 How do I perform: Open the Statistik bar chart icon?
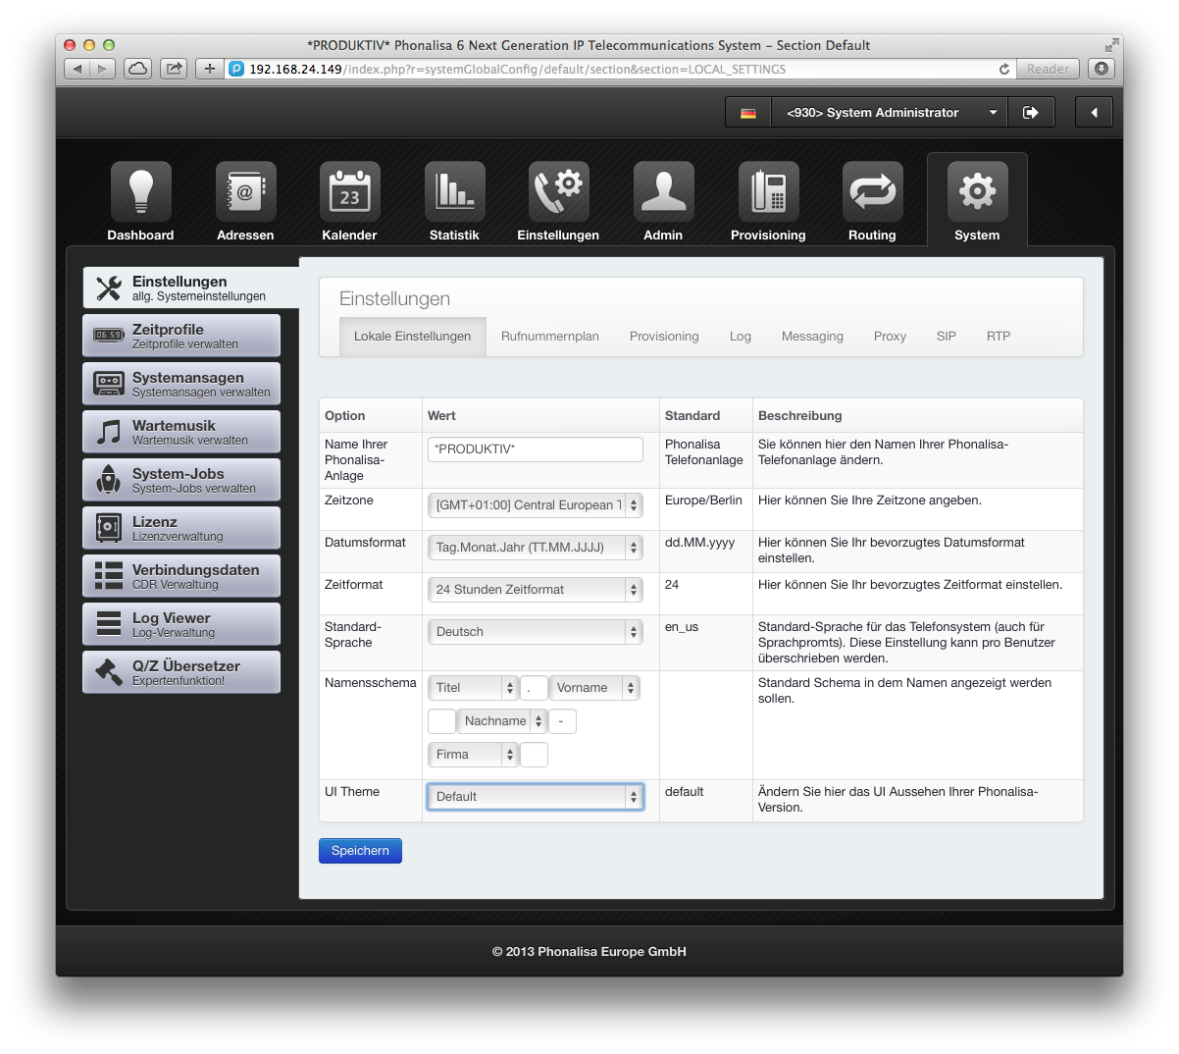point(454,191)
